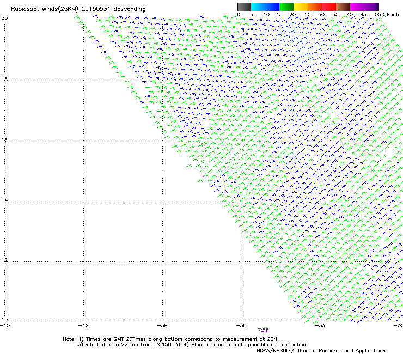The image size is (403, 354).
Task: Click the NOAA/NESDIS credit line
Action: click(321, 351)
